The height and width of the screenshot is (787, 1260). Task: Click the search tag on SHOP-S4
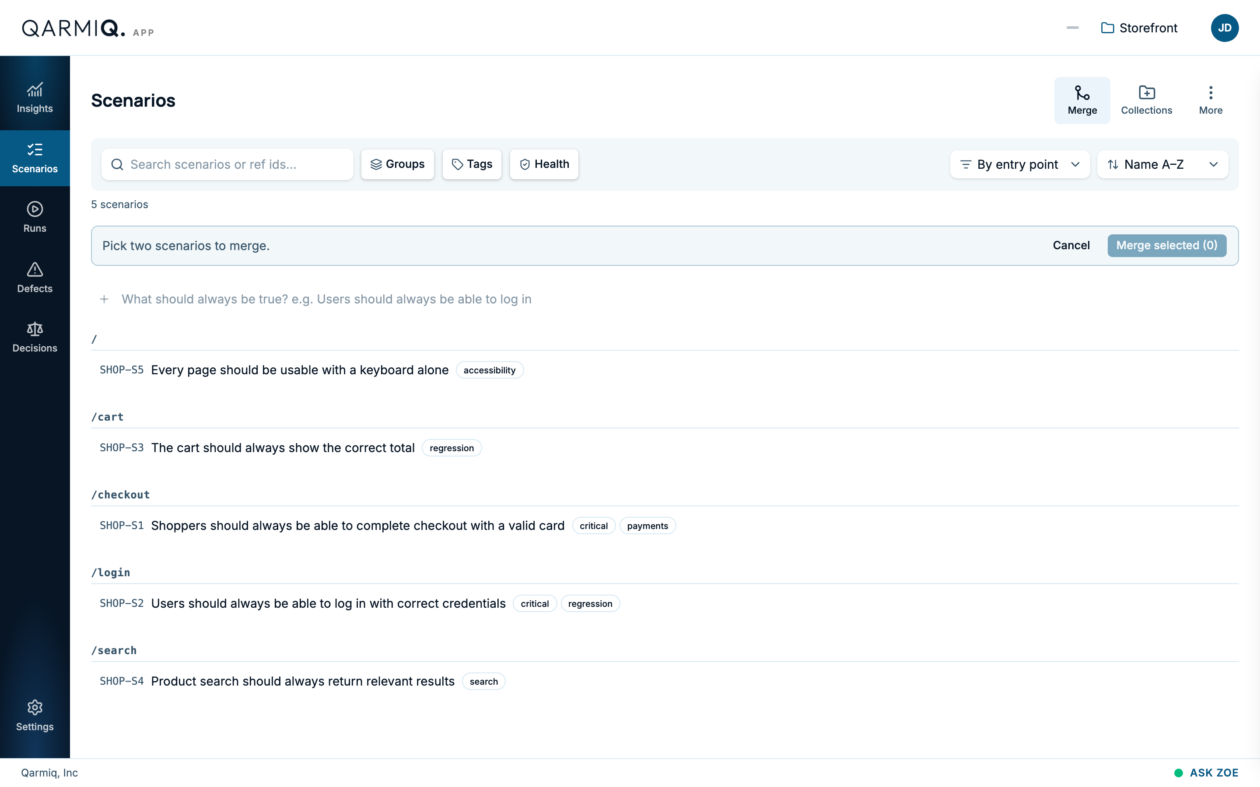point(483,681)
